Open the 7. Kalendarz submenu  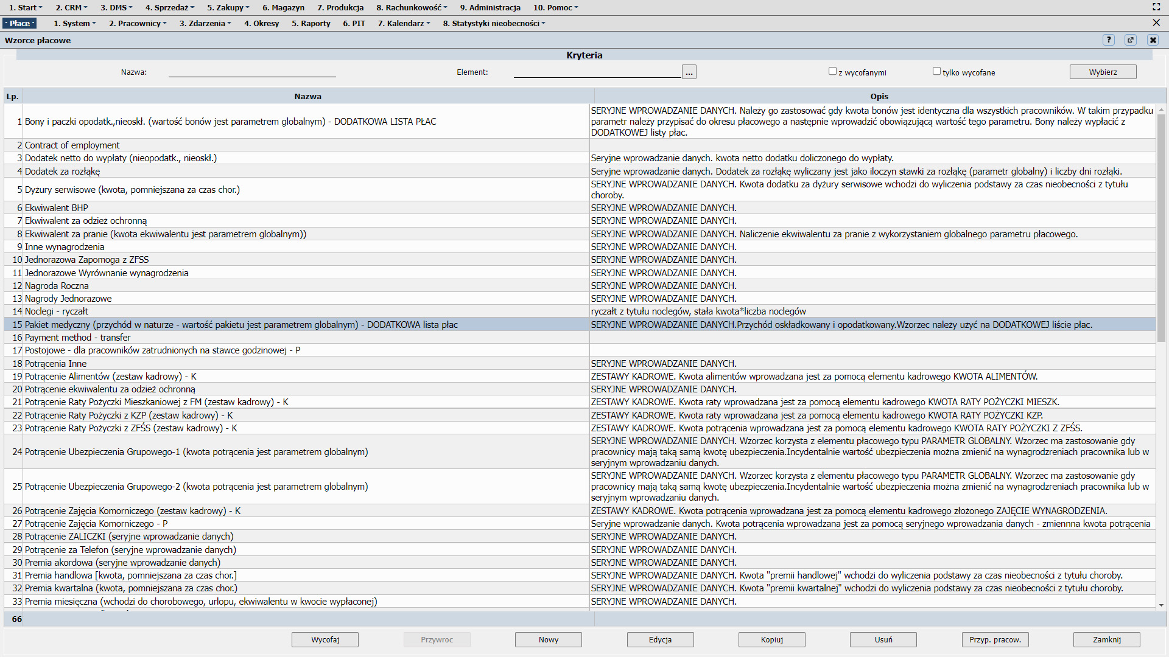point(404,23)
